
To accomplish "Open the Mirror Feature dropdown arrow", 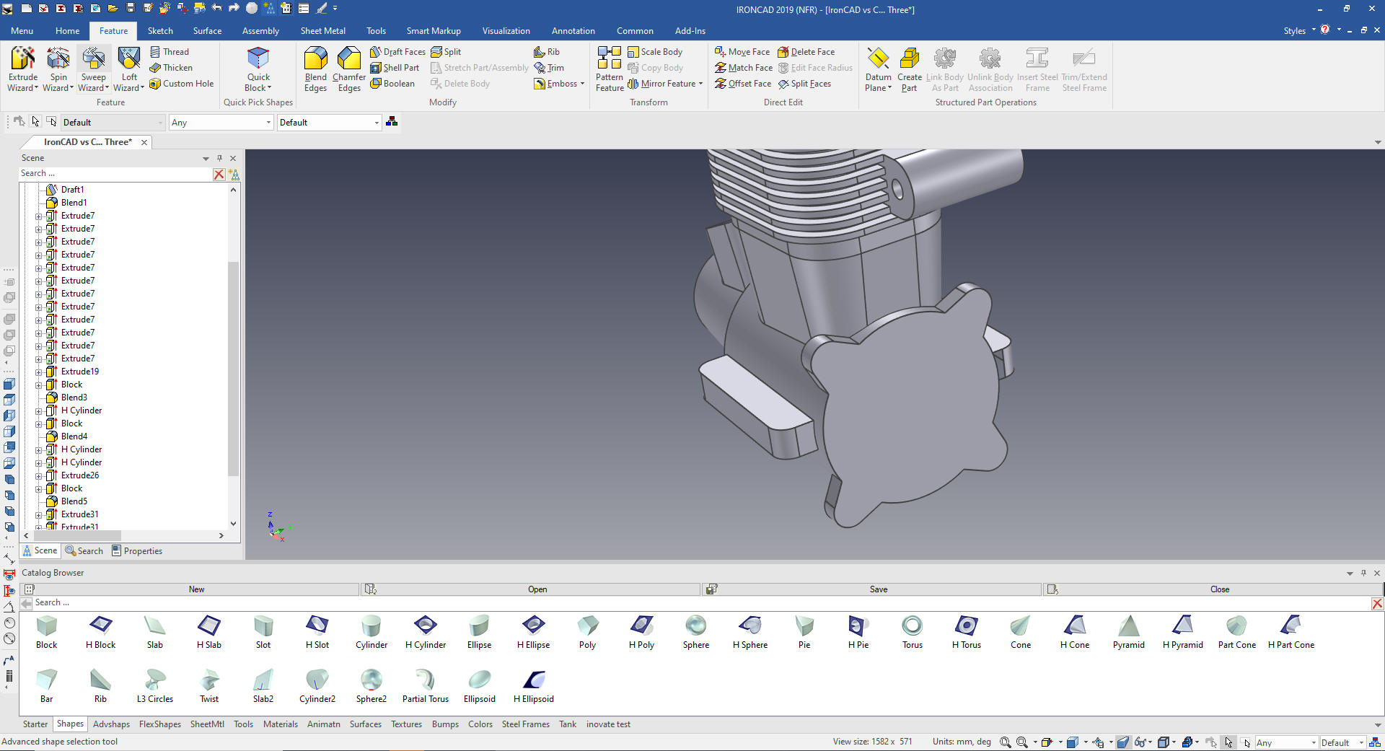I will pyautogui.click(x=700, y=84).
